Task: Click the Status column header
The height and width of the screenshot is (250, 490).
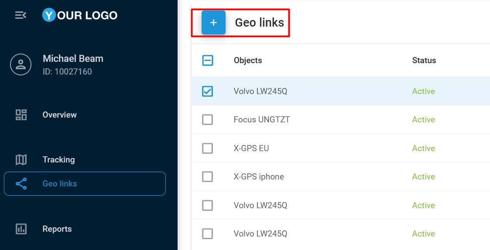Action: click(x=424, y=61)
